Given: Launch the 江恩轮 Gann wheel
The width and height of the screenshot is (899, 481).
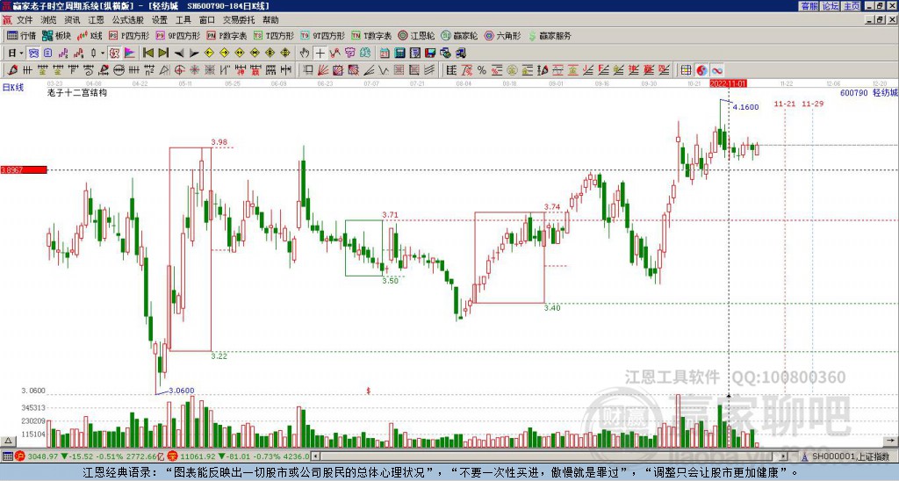Looking at the screenshot, I should (x=416, y=35).
